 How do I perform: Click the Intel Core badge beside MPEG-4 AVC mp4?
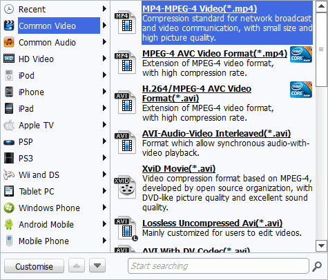301,54
